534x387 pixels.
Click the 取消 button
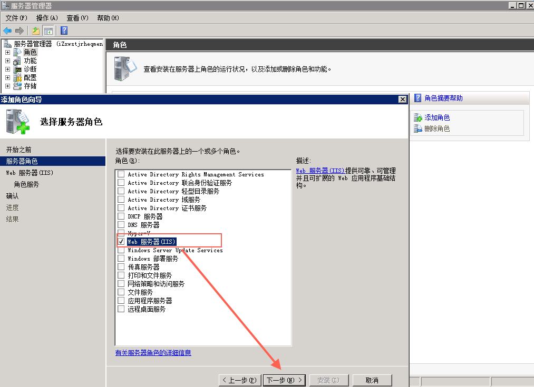coord(372,380)
